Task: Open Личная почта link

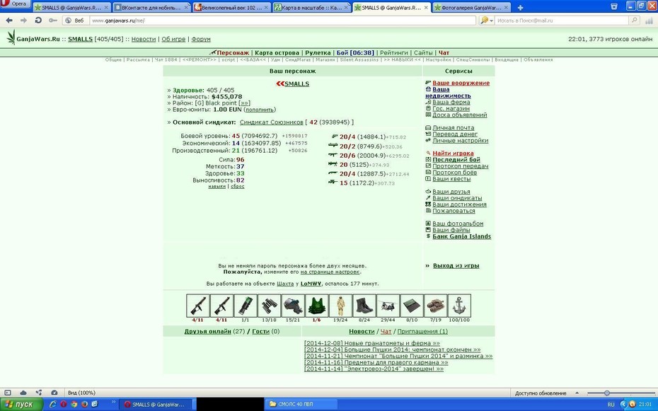Action: click(x=454, y=127)
